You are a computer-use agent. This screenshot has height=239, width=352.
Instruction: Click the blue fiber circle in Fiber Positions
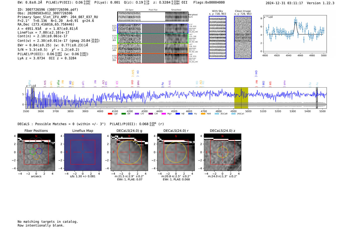point(39,151)
